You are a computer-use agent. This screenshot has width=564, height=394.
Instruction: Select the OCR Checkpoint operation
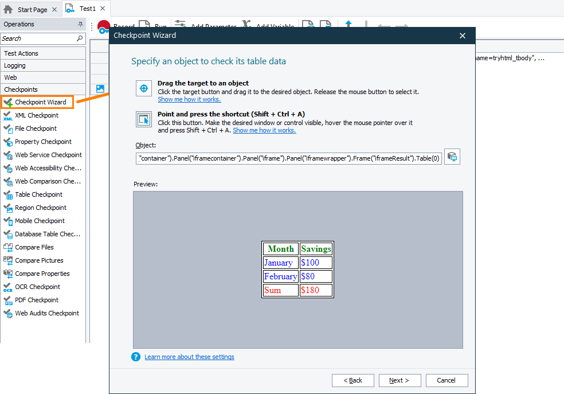(37, 286)
